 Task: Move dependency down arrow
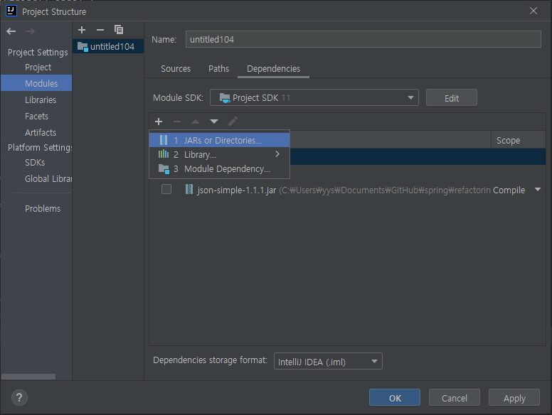click(214, 122)
